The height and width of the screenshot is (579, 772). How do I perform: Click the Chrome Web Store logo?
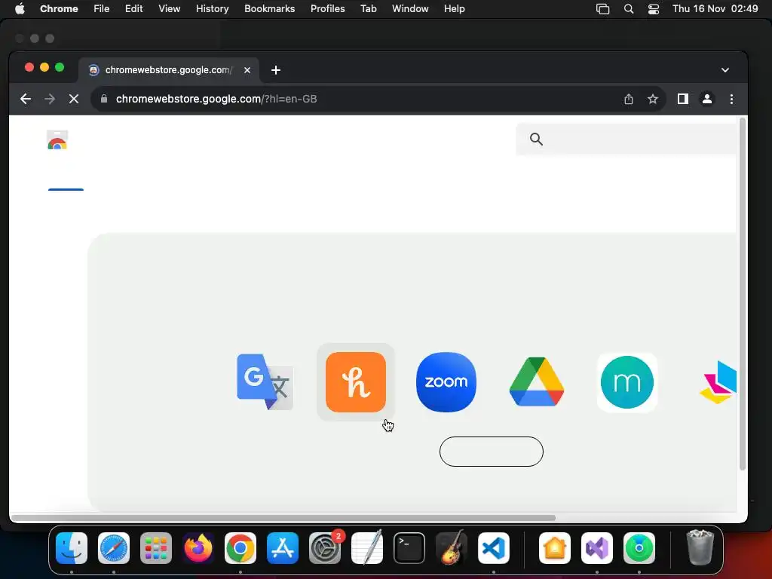(57, 139)
